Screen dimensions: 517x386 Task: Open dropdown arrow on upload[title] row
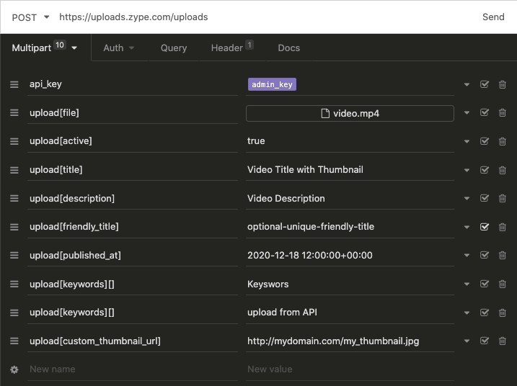point(467,170)
